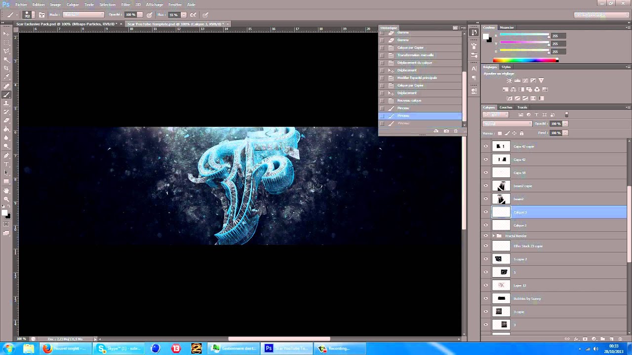Open the brush panel toggle in options bar

[41, 15]
